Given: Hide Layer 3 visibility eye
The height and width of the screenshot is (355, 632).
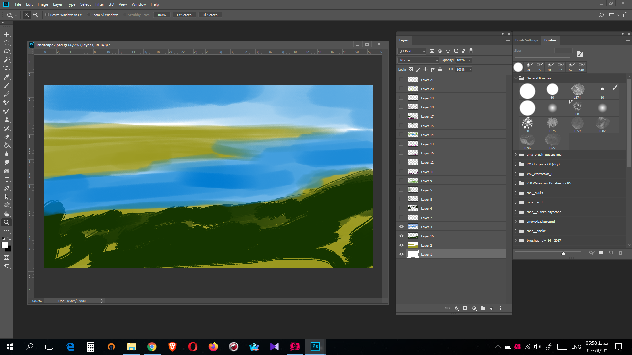Looking at the screenshot, I should coord(401,227).
